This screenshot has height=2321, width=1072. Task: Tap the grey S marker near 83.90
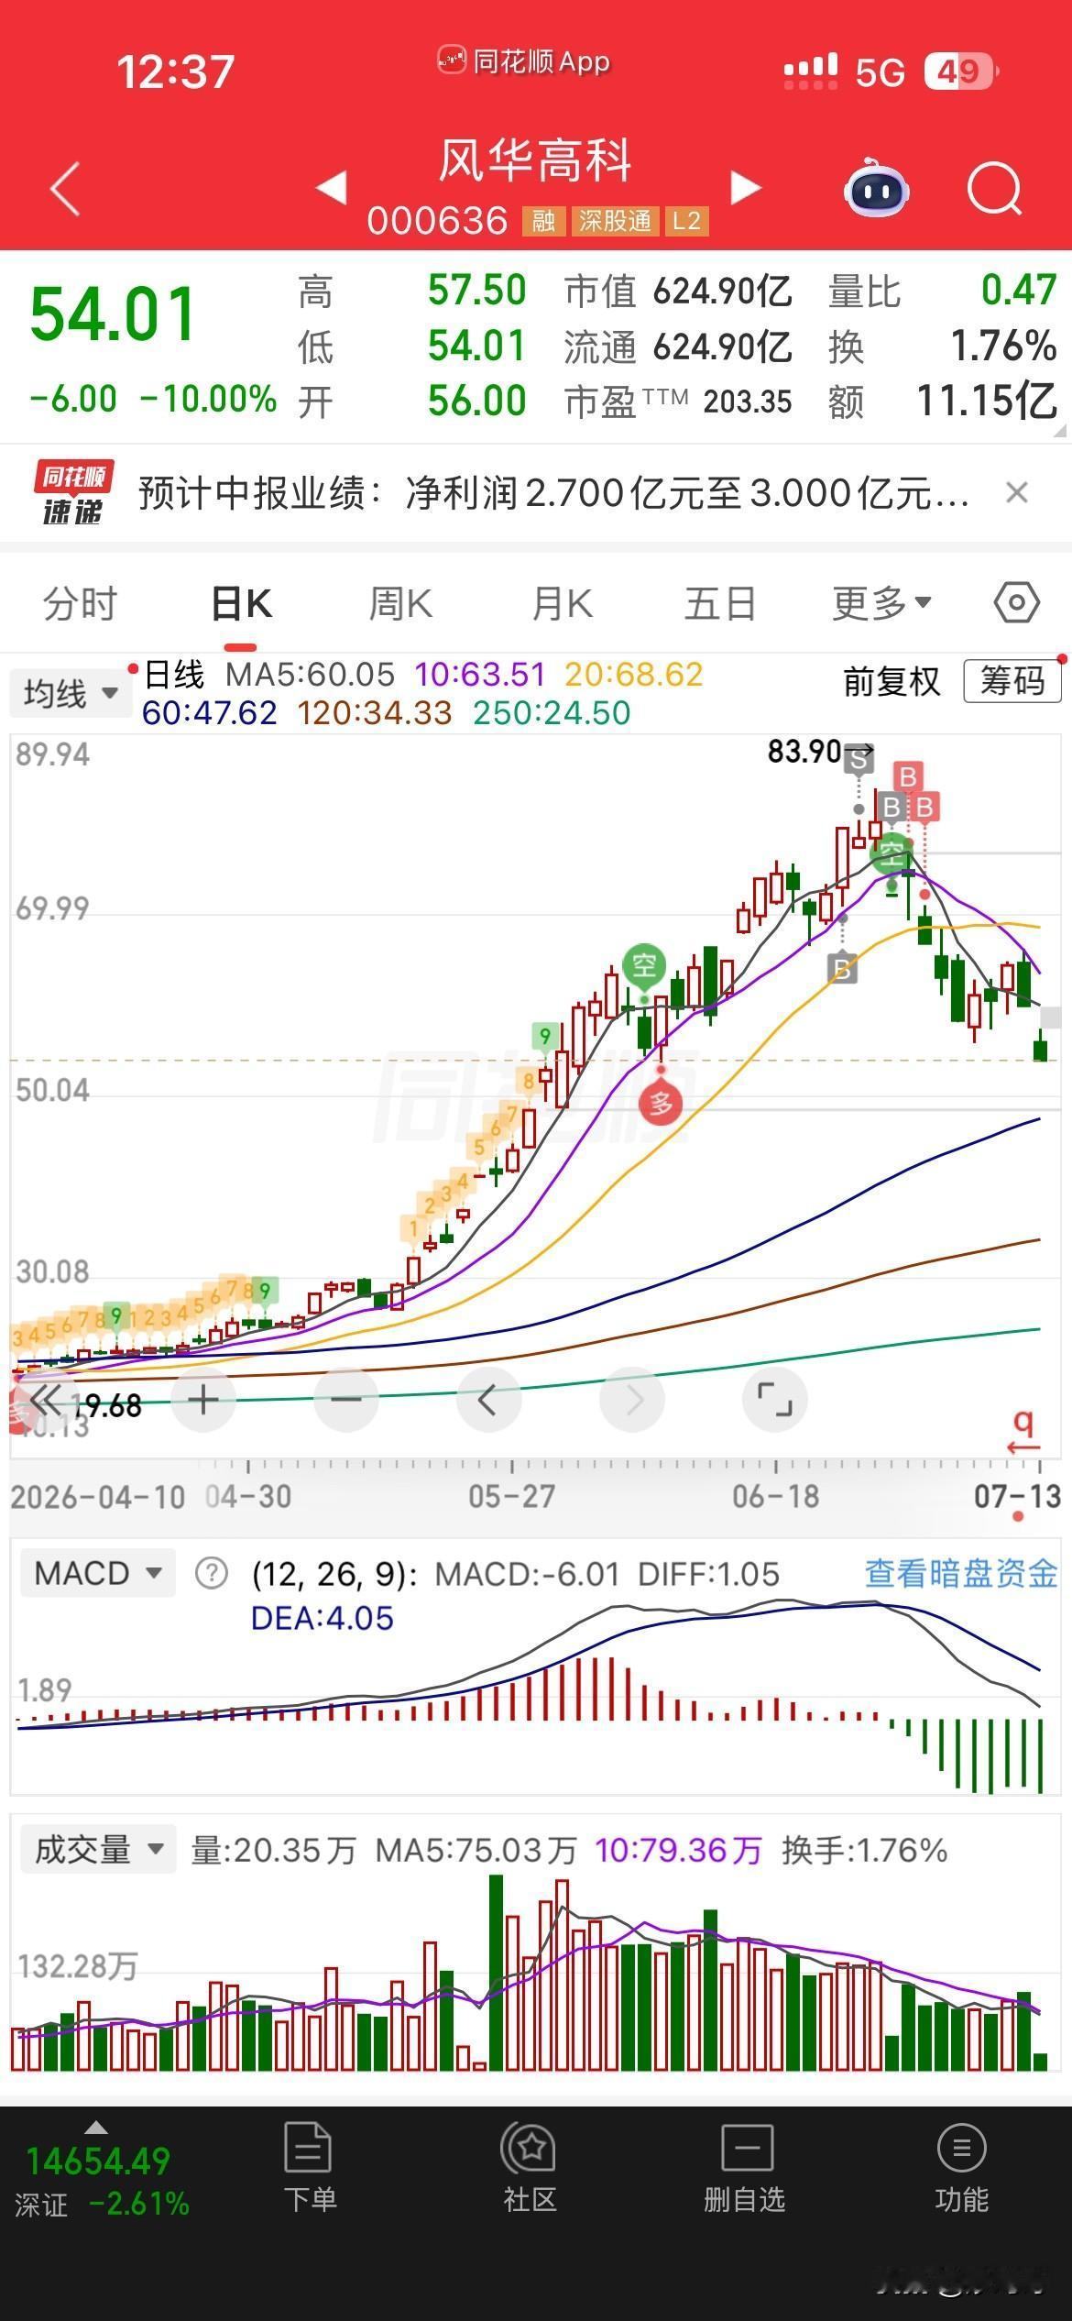(859, 760)
